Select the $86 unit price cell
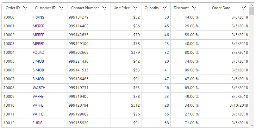The image size is (256, 129). pyautogui.click(x=126, y=26)
